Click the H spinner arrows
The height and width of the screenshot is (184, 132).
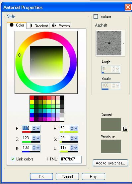72,128
